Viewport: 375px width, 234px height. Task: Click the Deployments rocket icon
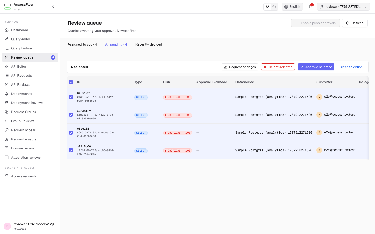[x=7, y=94]
